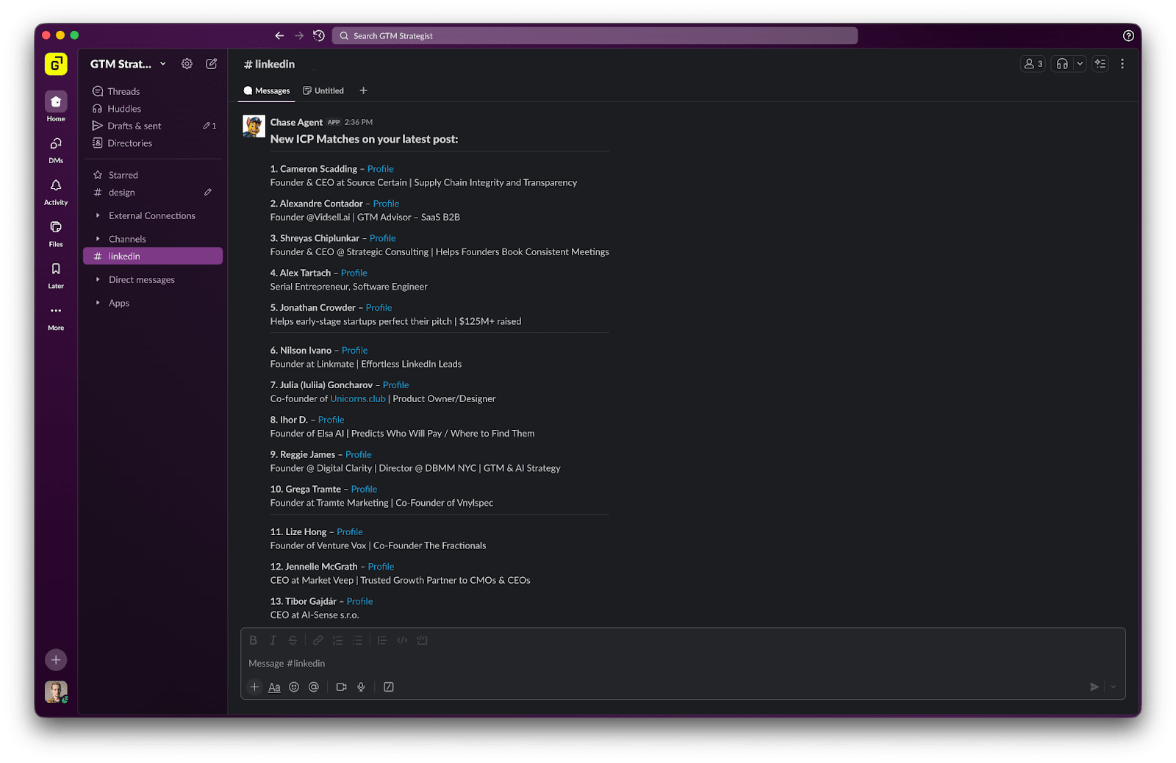1176x763 pixels.
Task: Open help question mark icon
Action: 1128,35
